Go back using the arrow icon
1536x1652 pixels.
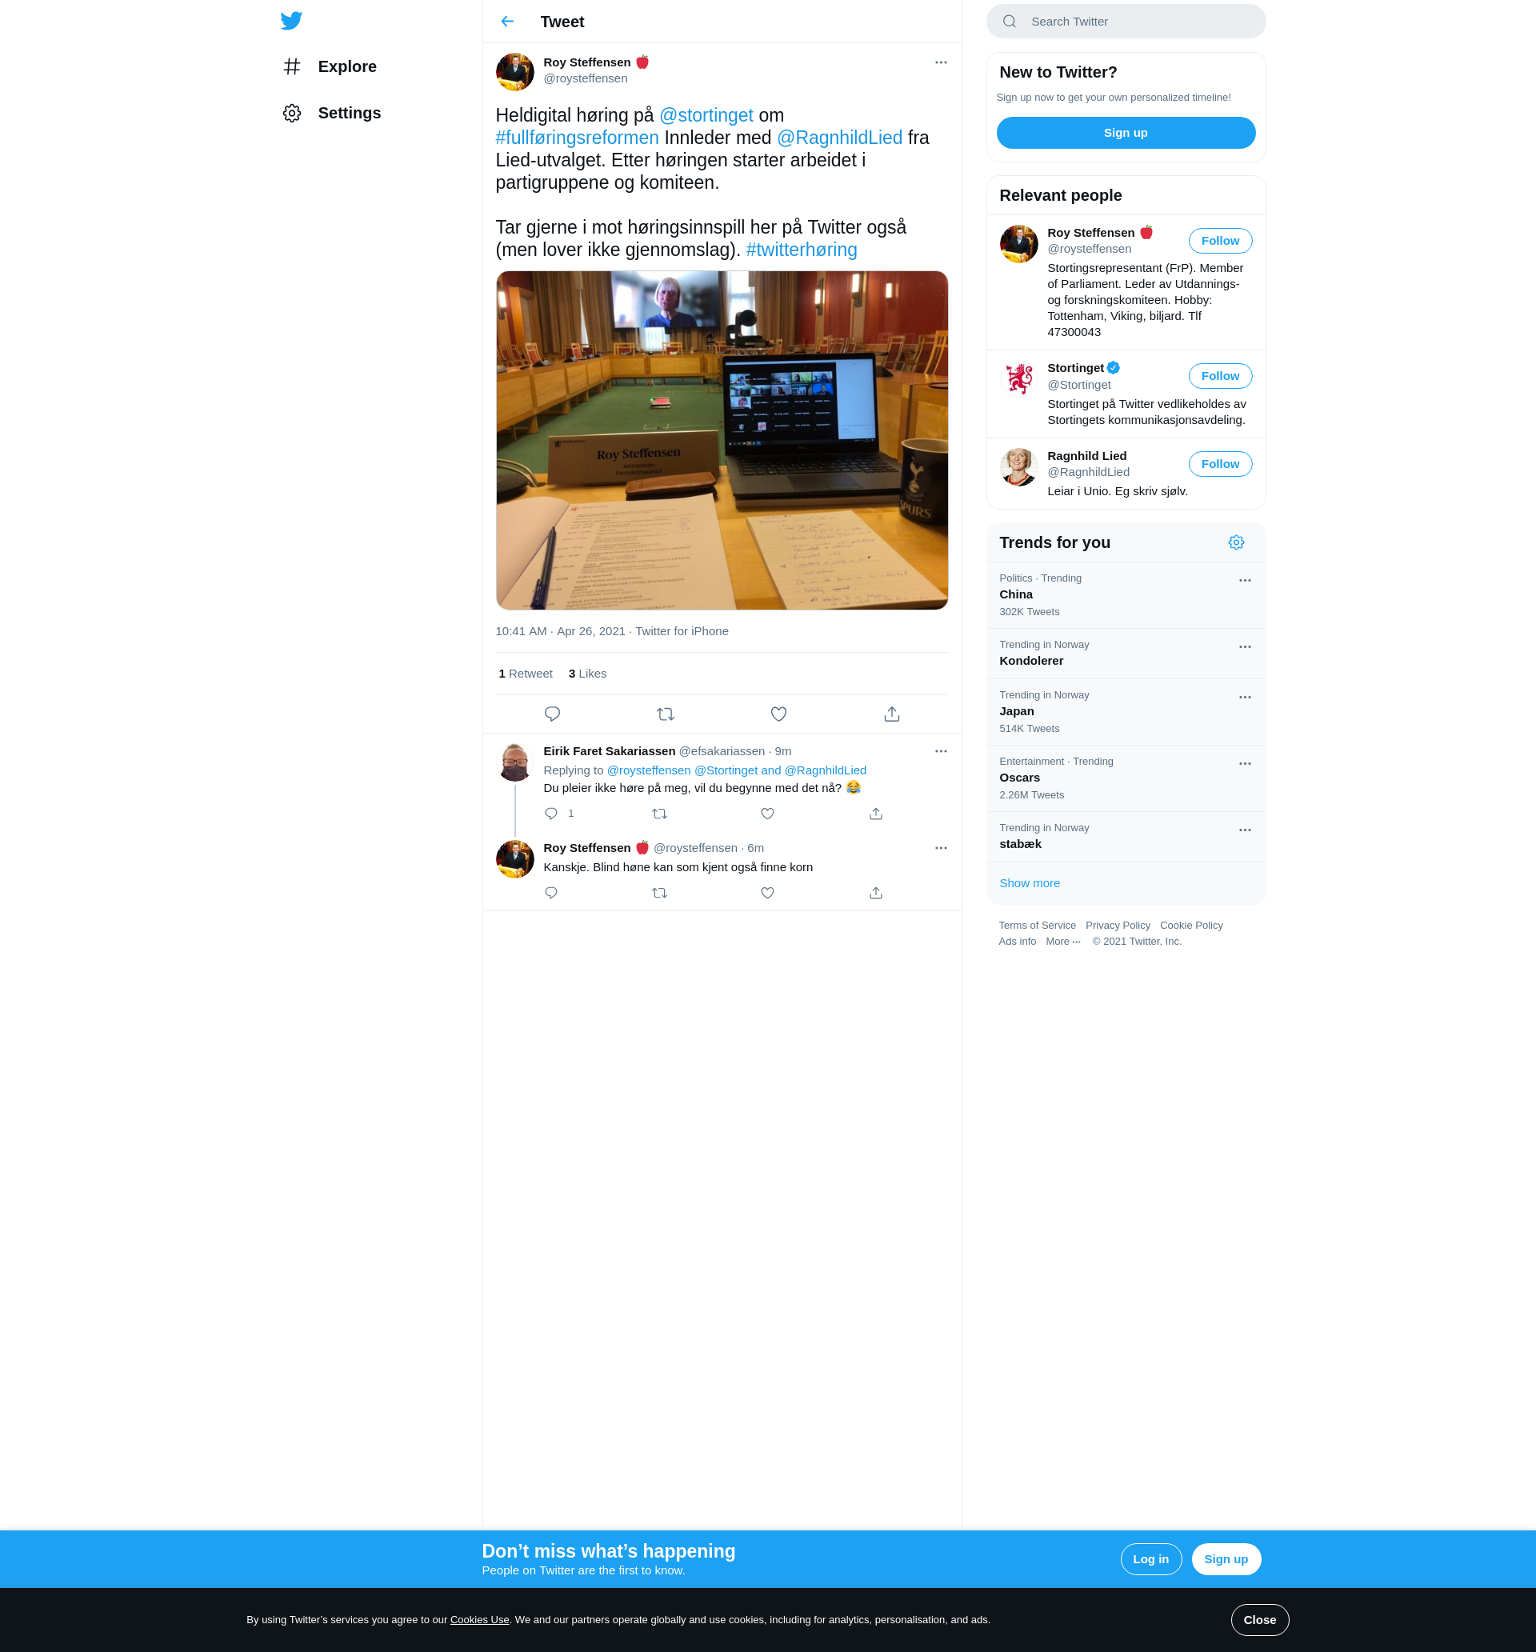507,22
